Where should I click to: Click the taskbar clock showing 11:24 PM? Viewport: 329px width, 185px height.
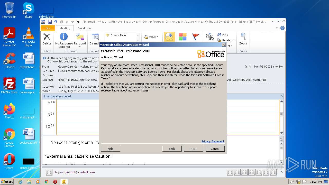tap(316, 182)
